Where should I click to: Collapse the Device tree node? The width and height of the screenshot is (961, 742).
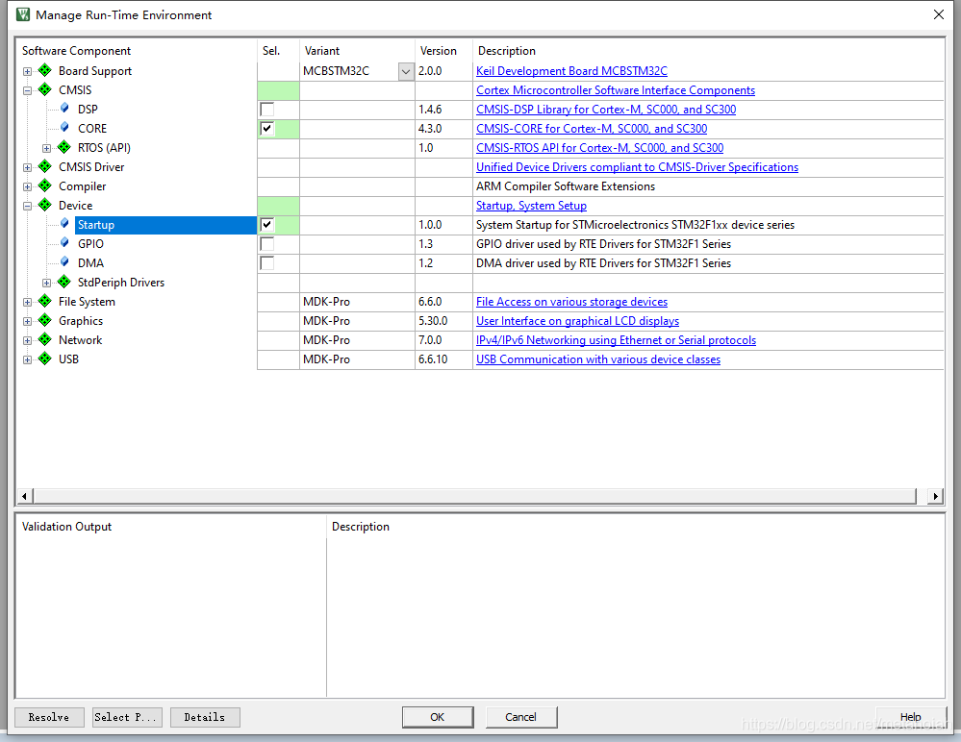coord(27,207)
